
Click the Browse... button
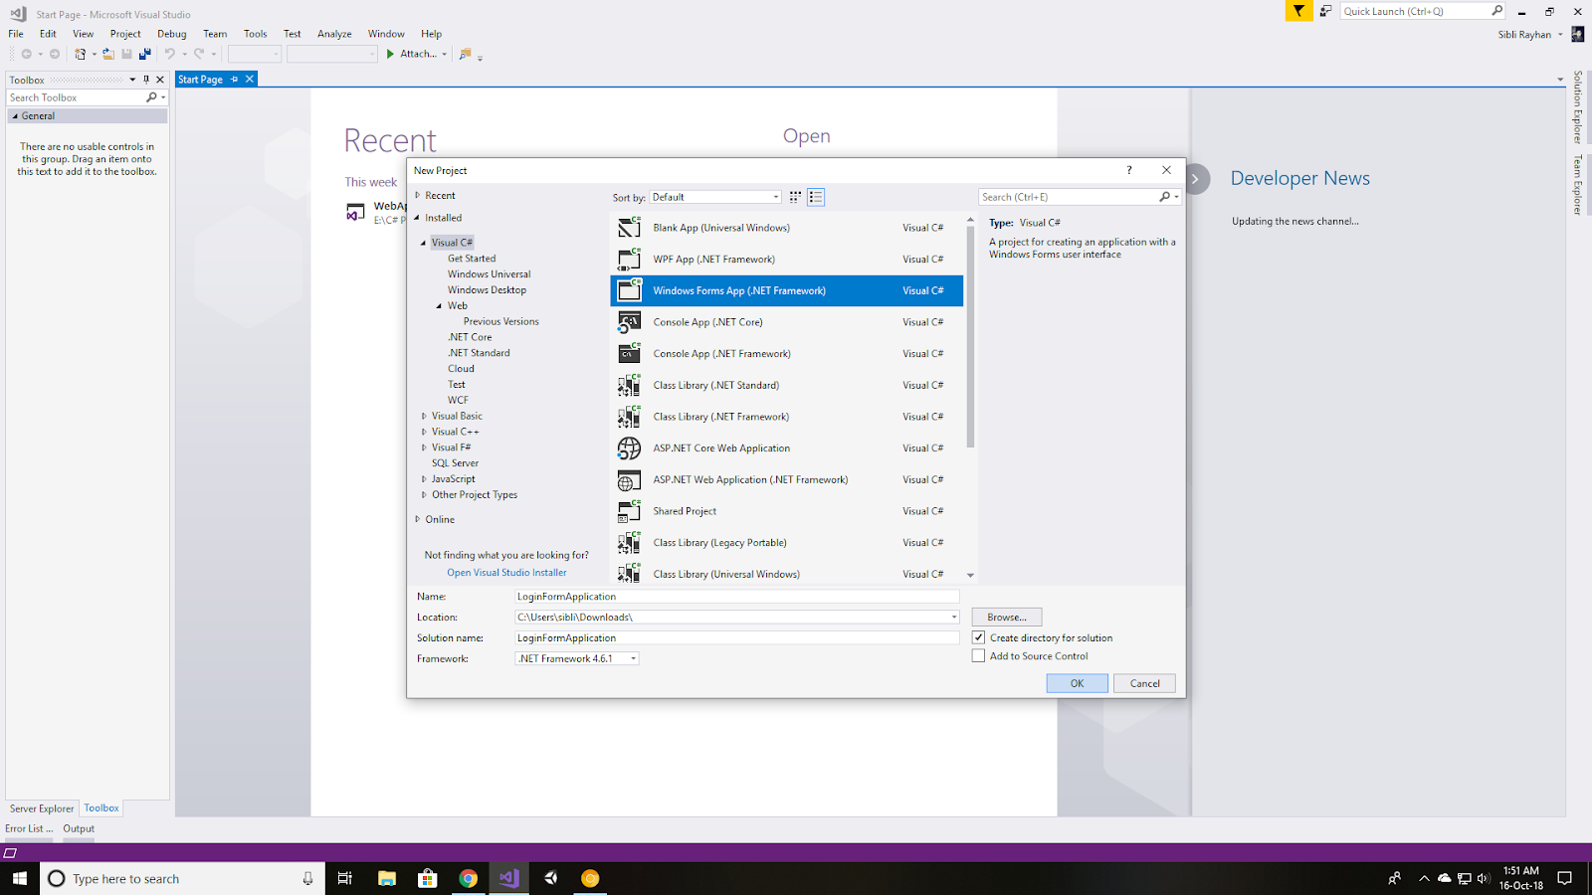pos(1007,617)
